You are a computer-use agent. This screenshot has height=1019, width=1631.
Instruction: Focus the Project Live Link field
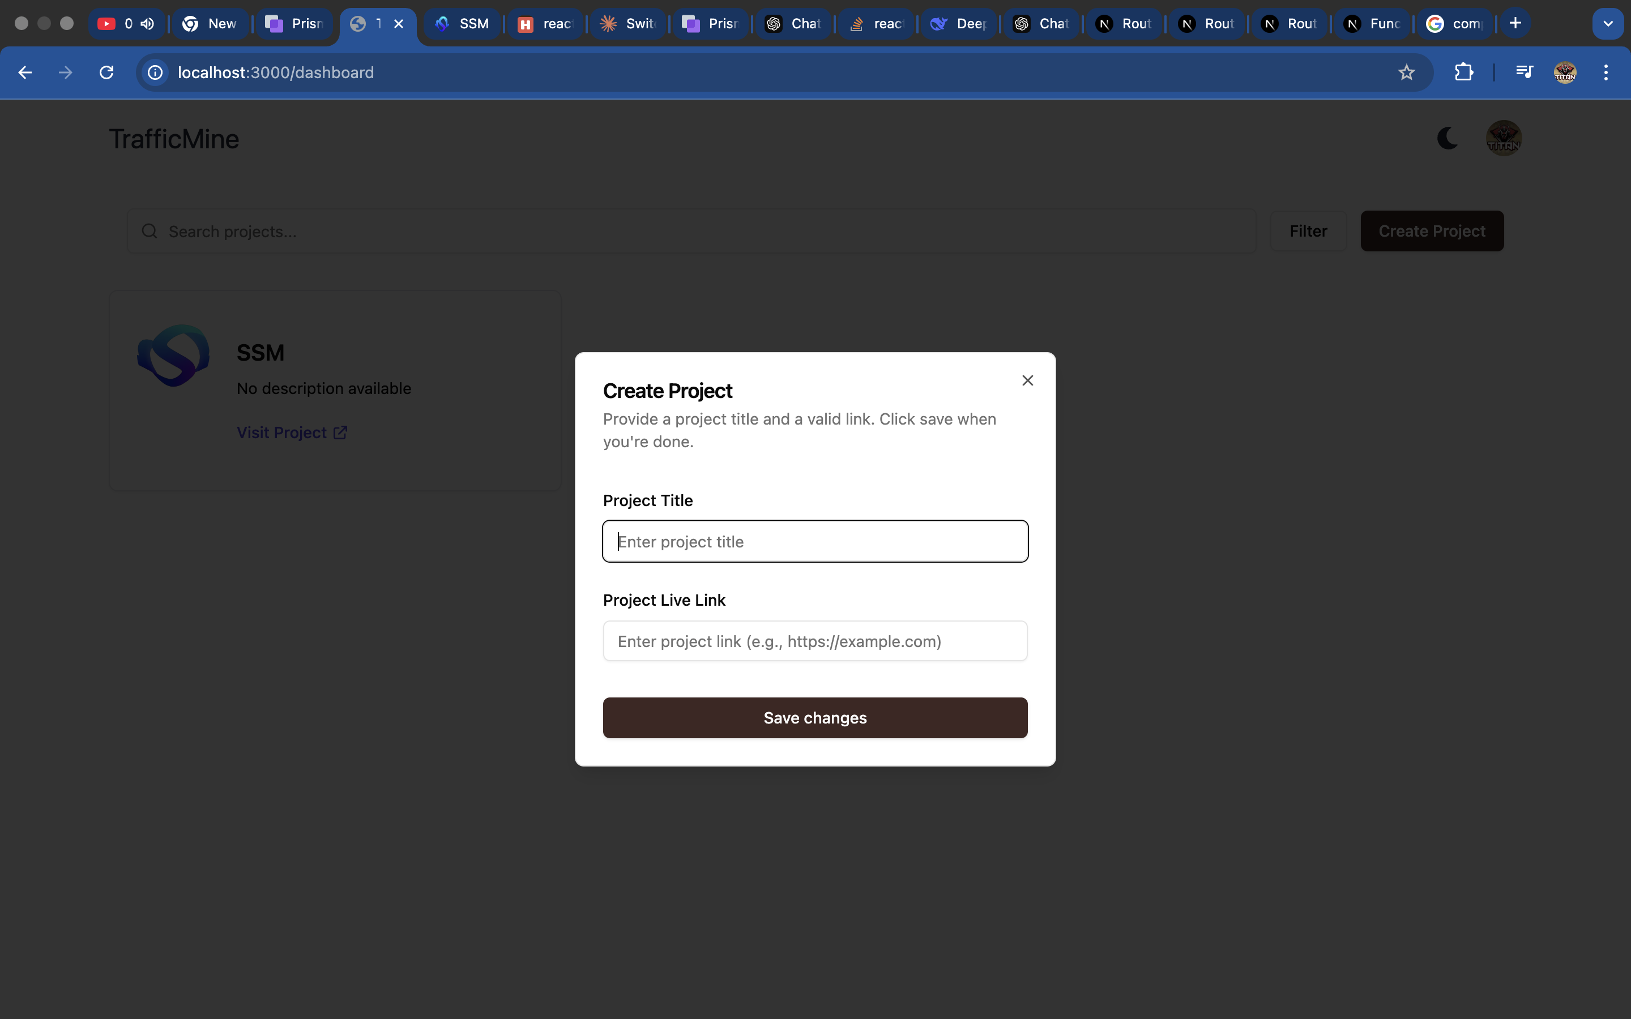(815, 641)
